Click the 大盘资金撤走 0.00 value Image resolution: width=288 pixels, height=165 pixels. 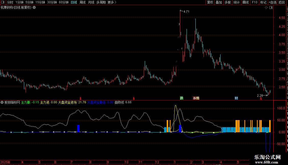100,103
